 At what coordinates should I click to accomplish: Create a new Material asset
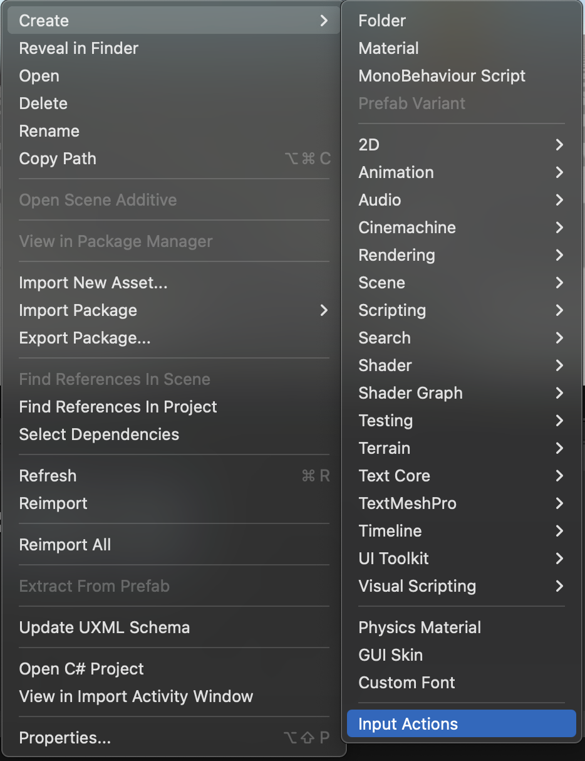388,48
